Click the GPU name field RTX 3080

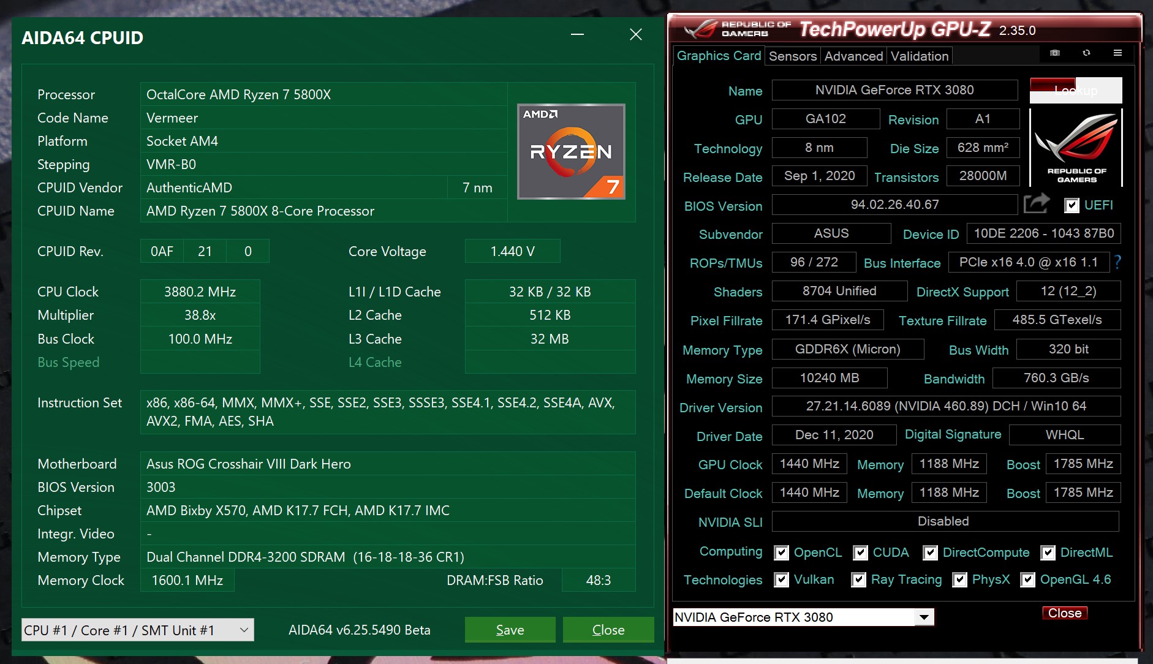tap(894, 90)
